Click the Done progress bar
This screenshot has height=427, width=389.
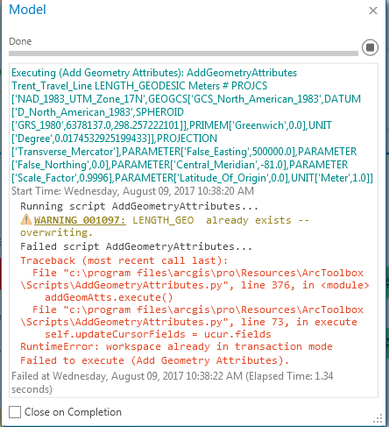coord(183,53)
